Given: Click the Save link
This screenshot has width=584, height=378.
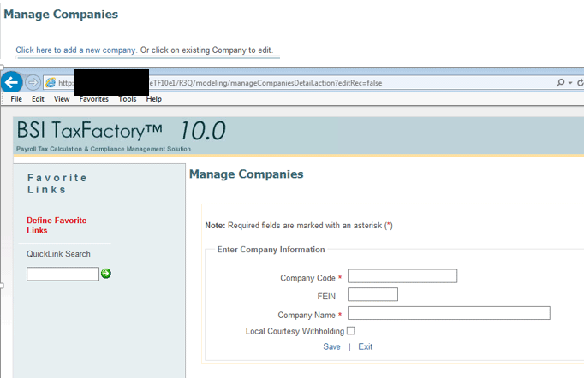Looking at the screenshot, I should [x=331, y=346].
